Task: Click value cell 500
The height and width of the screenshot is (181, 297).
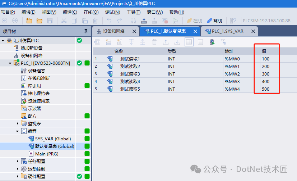Action: pyautogui.click(x=265, y=89)
